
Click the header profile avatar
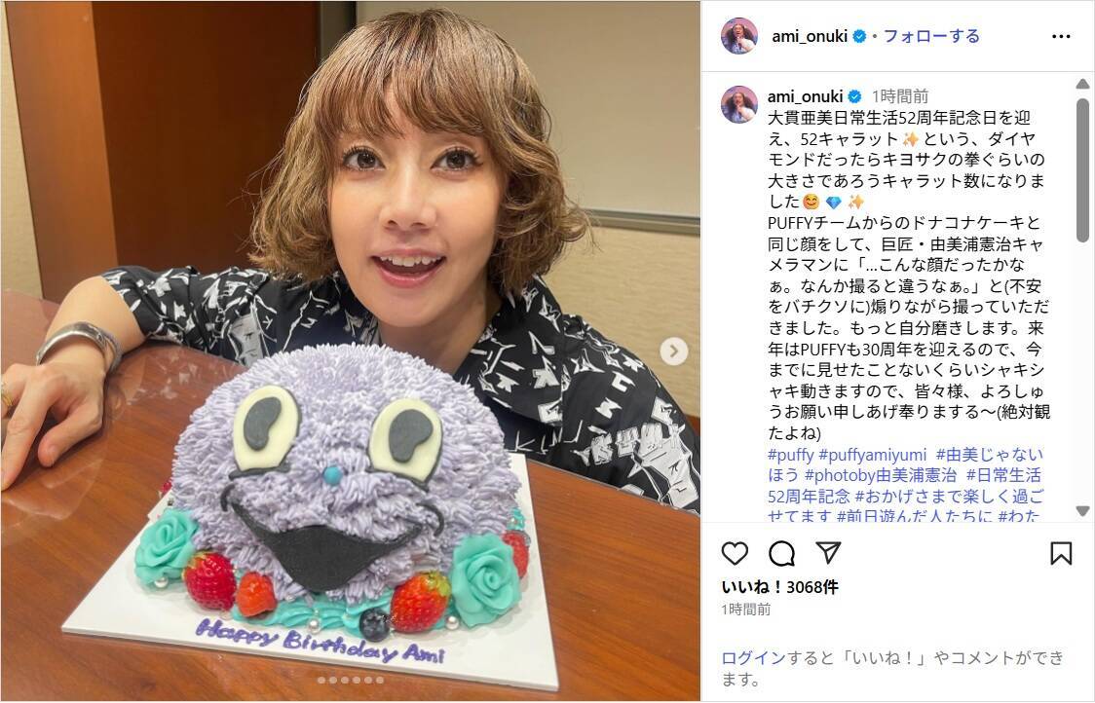click(x=738, y=36)
